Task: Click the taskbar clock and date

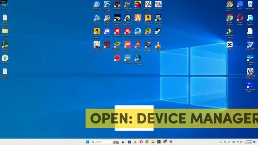Action: pos(248,142)
